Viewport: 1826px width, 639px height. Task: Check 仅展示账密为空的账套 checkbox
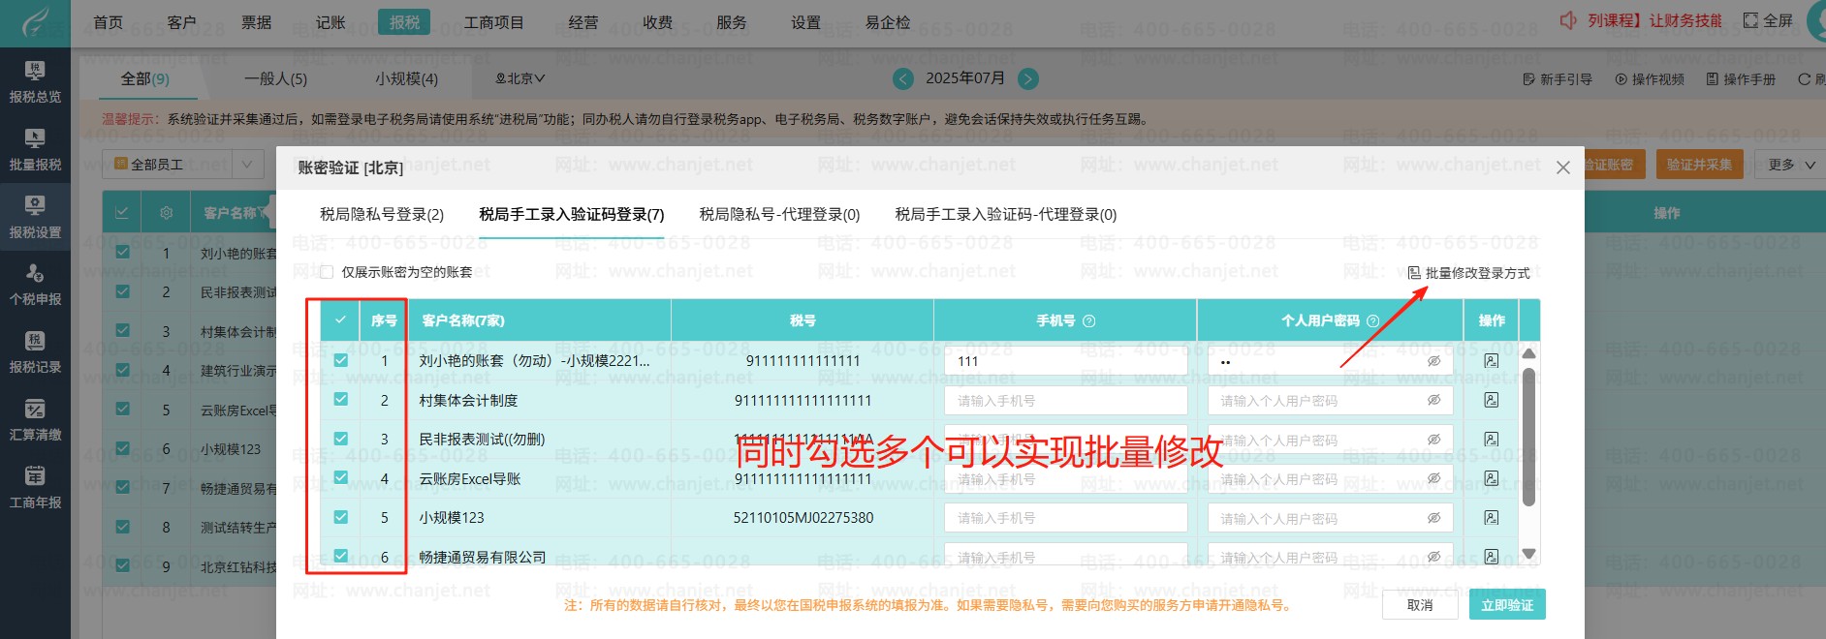pyautogui.click(x=327, y=272)
